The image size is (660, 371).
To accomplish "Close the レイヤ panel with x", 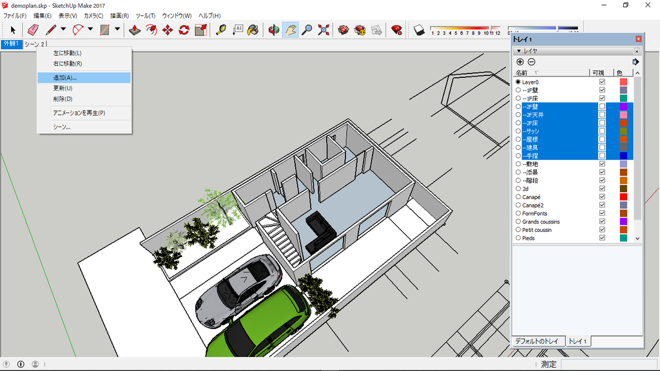I will 637,52.
